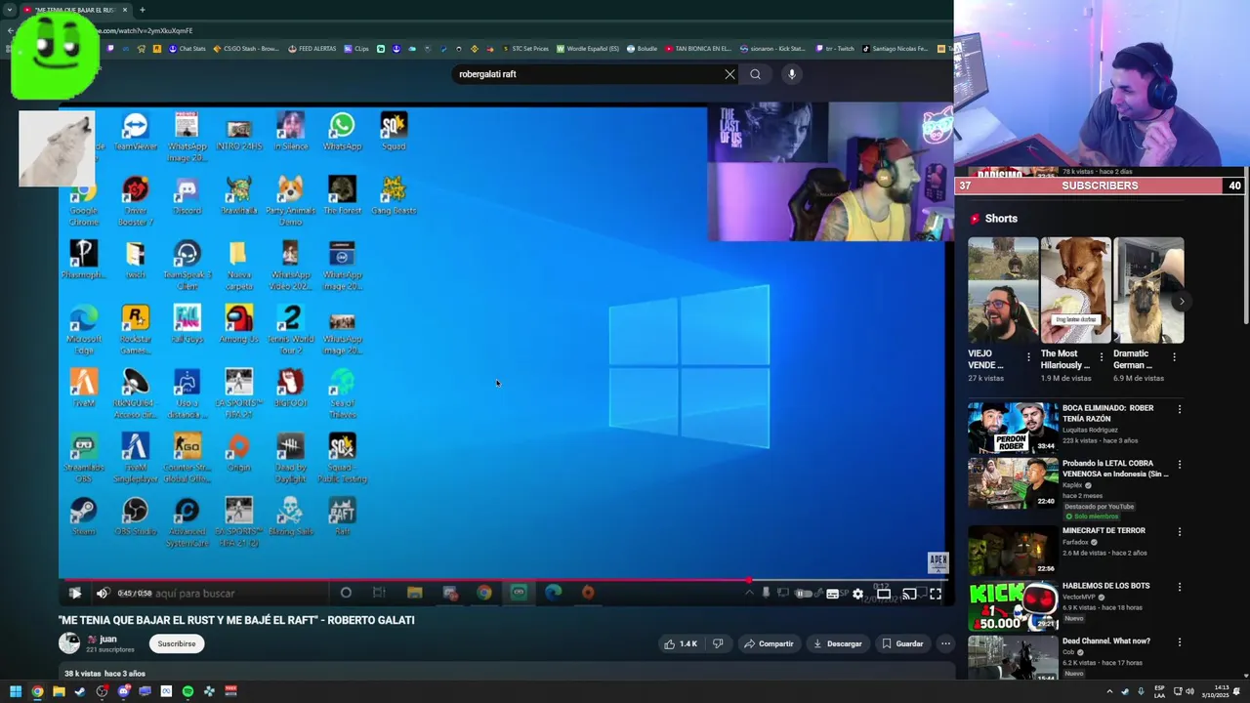Advance Shorts with the next chevron
The height and width of the screenshot is (703, 1250).
click(x=1181, y=301)
